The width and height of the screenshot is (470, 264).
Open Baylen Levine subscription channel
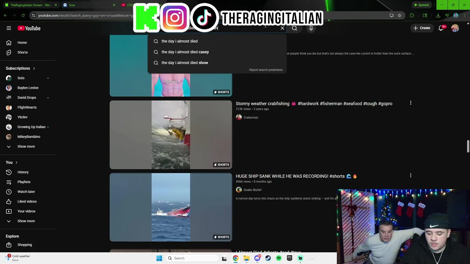(x=28, y=88)
